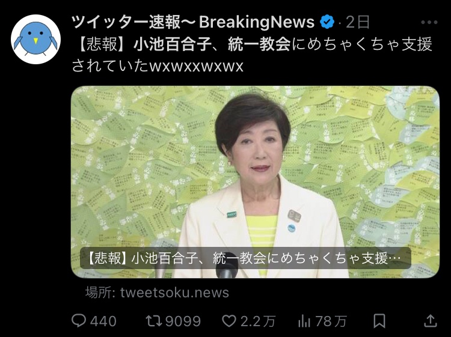Click the 440 replies count
Viewport: 451px width, 337px height.
[x=103, y=321]
